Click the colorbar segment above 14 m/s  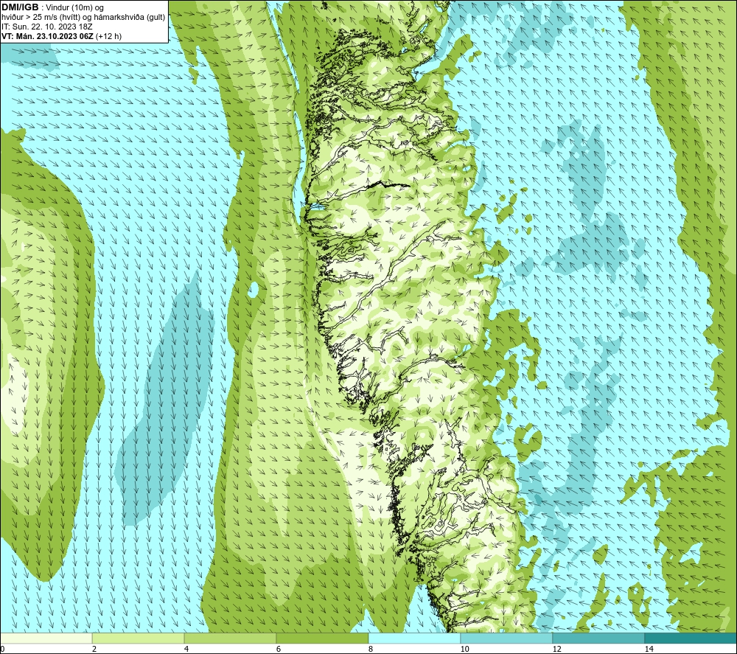(x=691, y=638)
